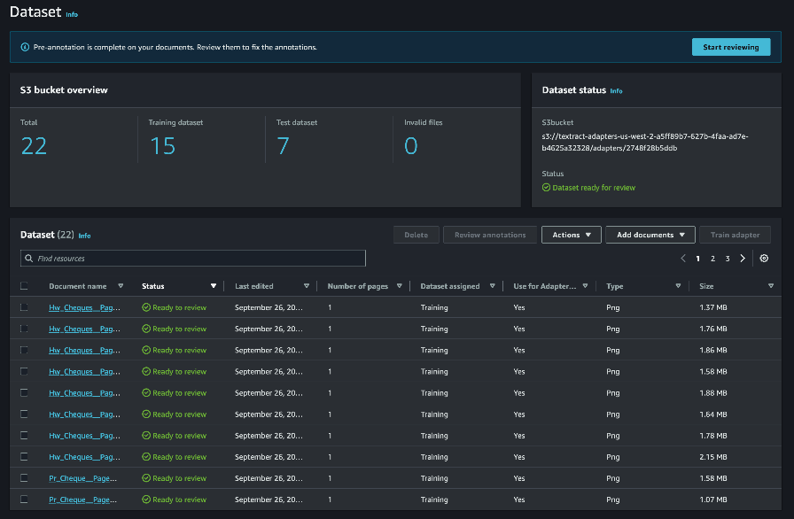Sort by Type column arrow
Viewport: 794px width, 519px height.
(x=678, y=286)
